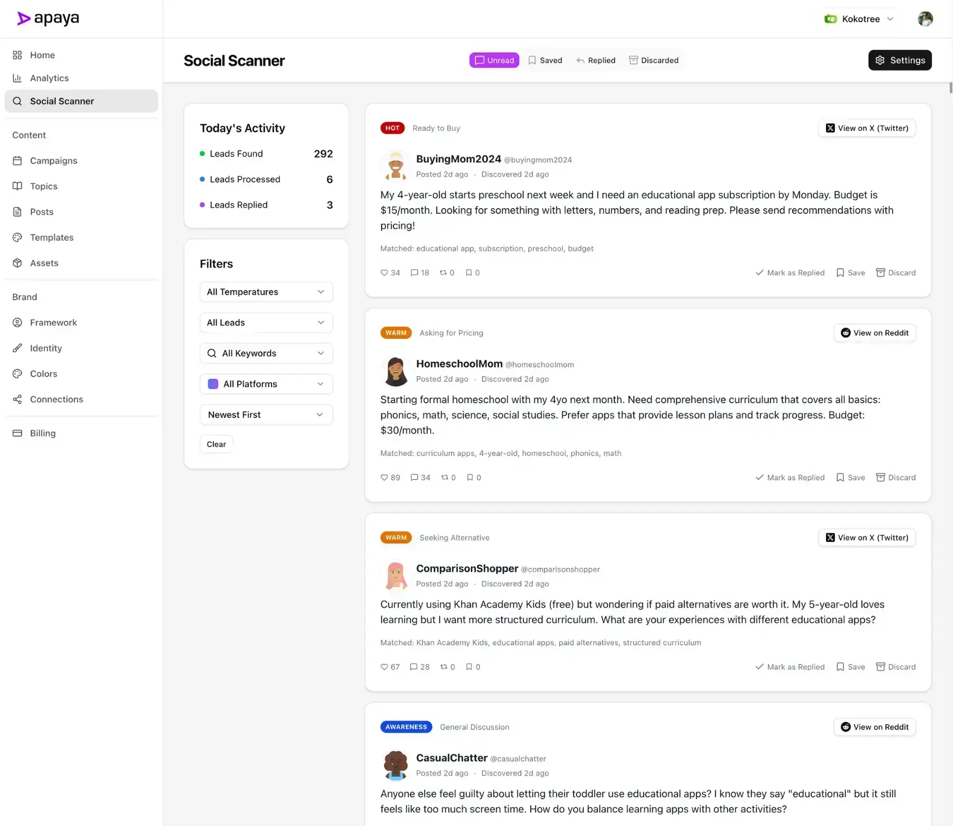Open the Templates panel in sidebar
The height and width of the screenshot is (826, 953).
pos(52,237)
